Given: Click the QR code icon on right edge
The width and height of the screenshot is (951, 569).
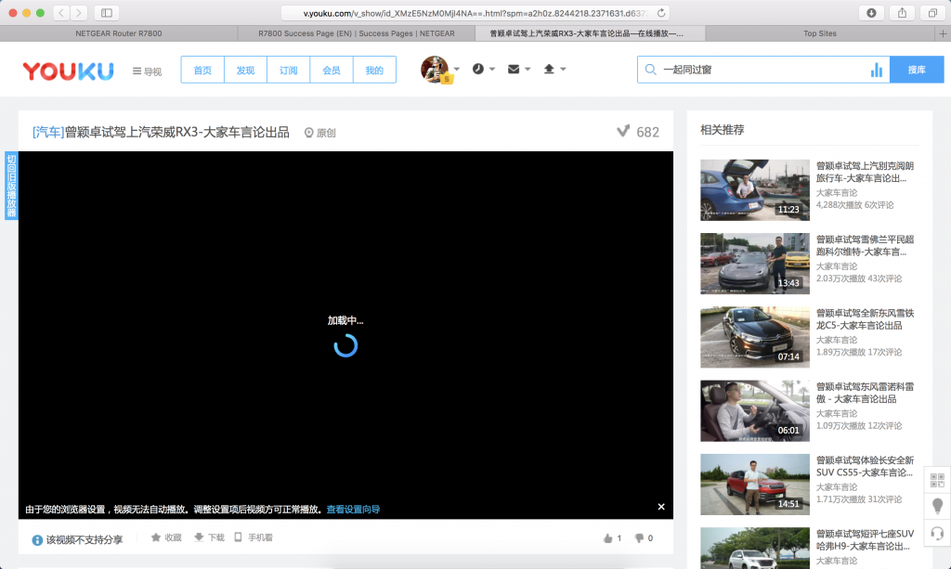Looking at the screenshot, I should pos(937,480).
